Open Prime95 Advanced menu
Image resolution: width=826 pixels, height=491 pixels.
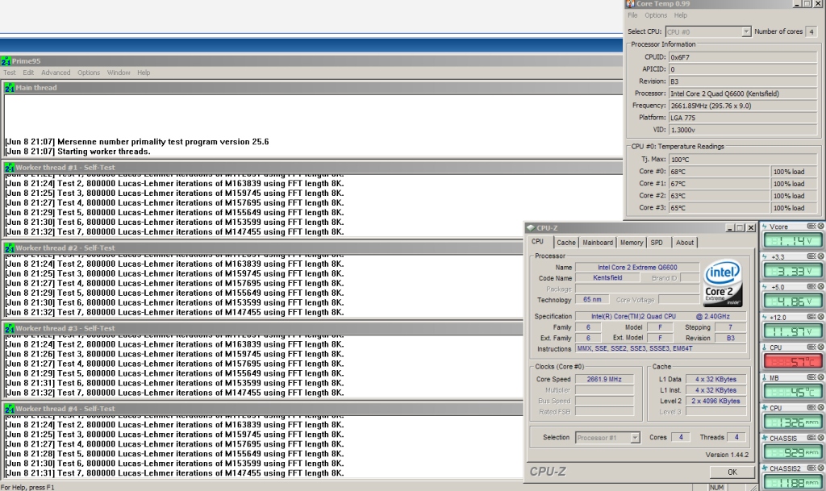pyautogui.click(x=56, y=73)
